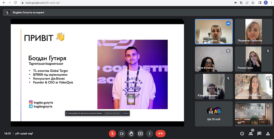
Task: Click the muted mic icon on the 'Ви' tile
Action: pos(268,106)
